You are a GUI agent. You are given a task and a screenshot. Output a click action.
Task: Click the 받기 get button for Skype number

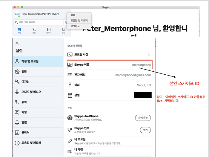click(x=145, y=130)
